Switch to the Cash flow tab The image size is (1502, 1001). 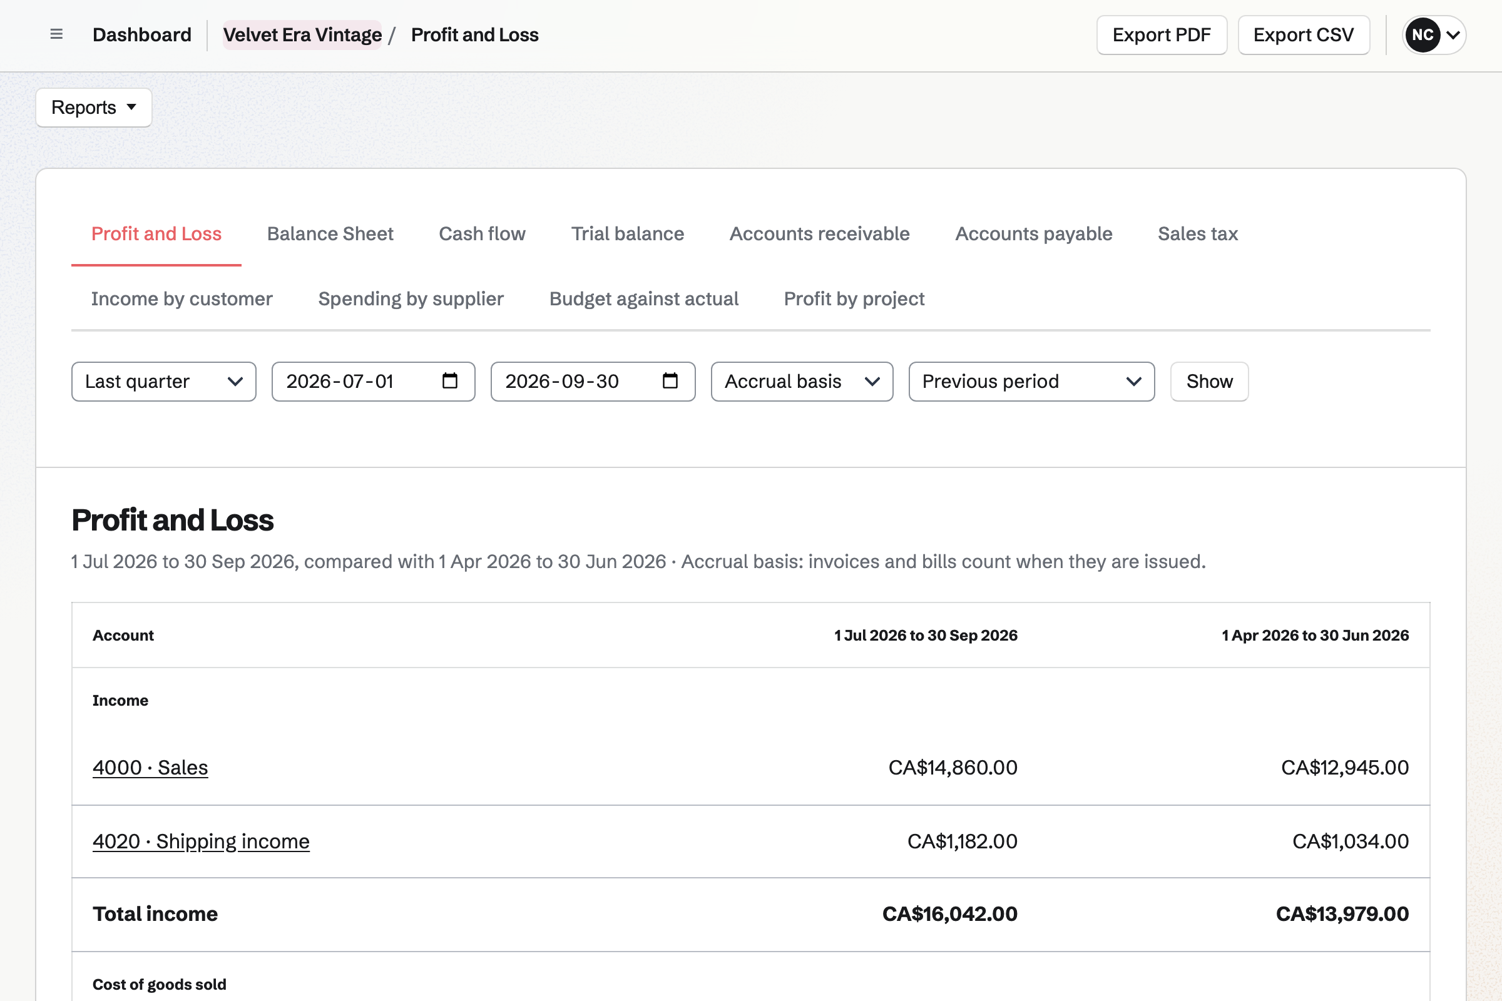(x=482, y=233)
